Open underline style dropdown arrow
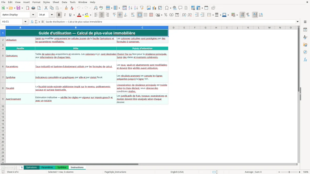The width and height of the screenshot is (310, 174). [74, 15]
